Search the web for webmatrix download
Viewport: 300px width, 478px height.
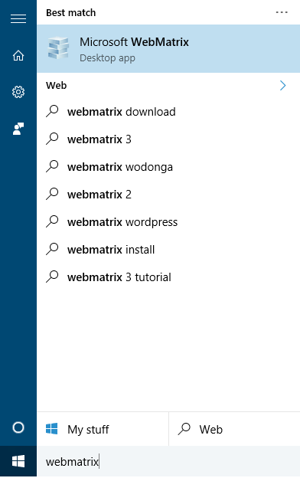168,112
